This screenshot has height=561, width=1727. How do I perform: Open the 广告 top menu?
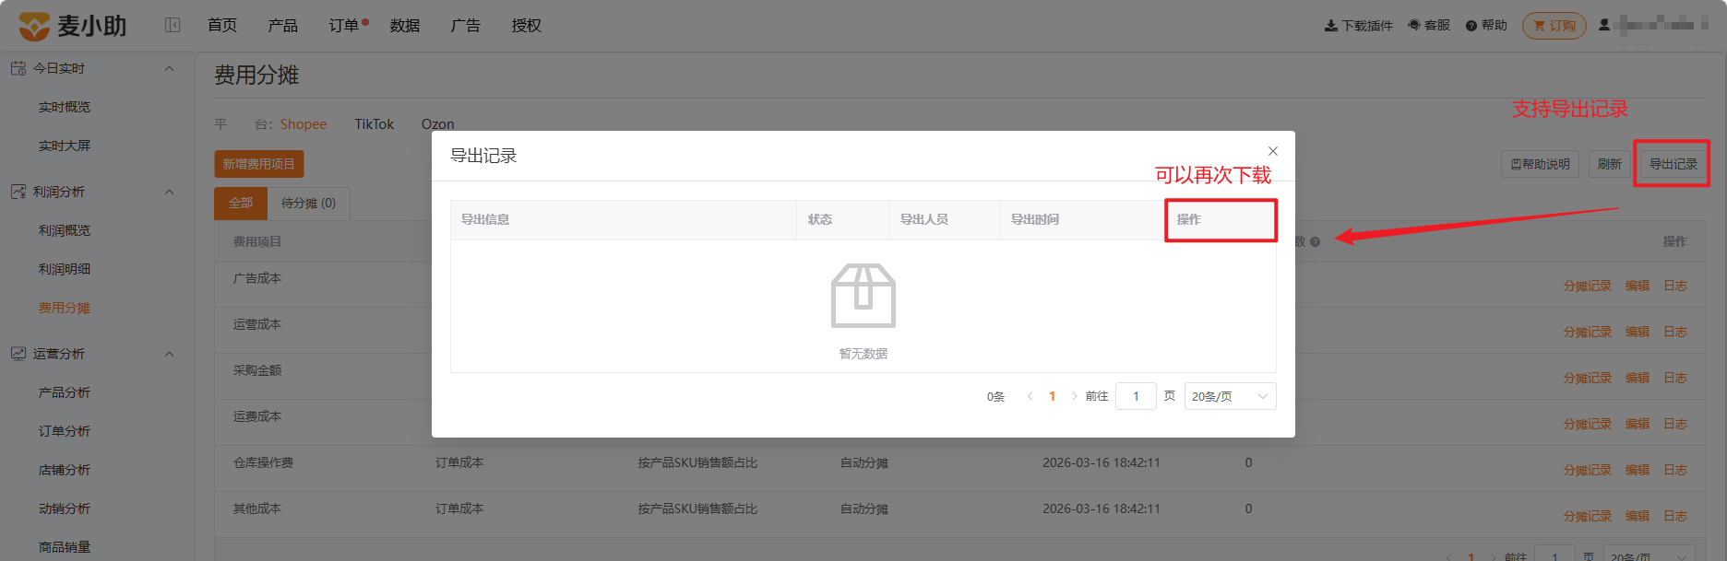click(x=466, y=26)
